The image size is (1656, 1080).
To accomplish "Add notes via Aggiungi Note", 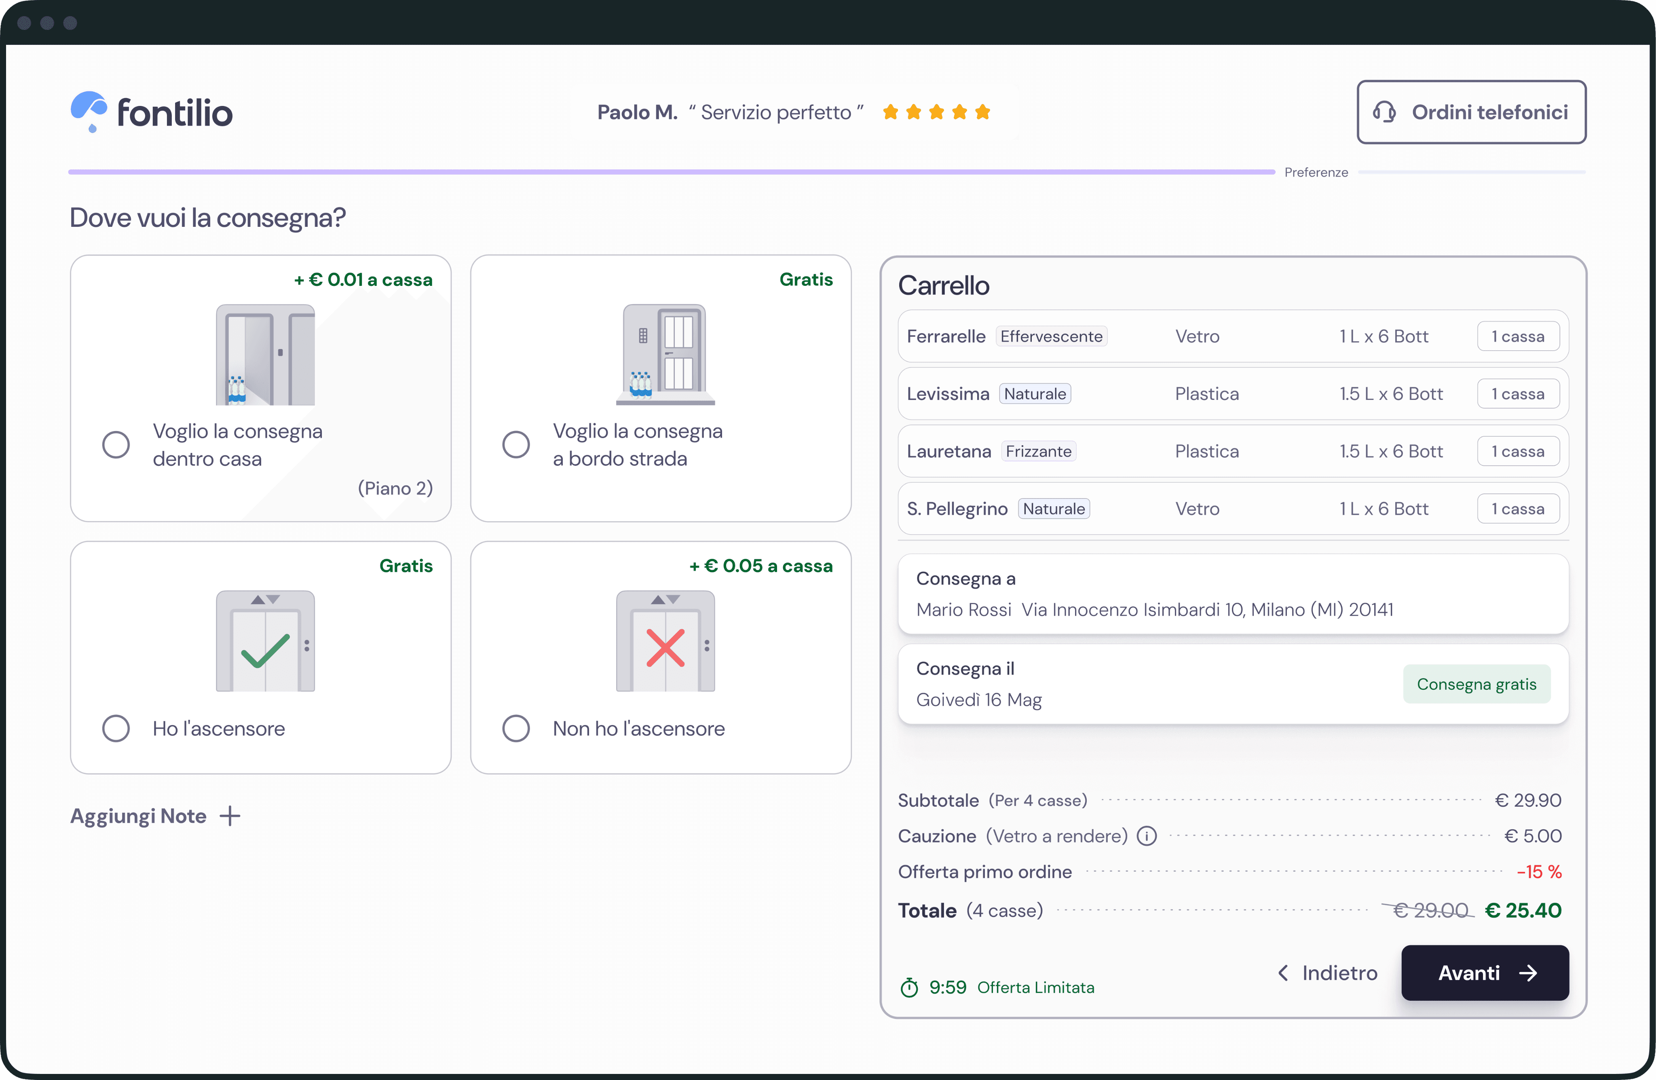I will [155, 816].
